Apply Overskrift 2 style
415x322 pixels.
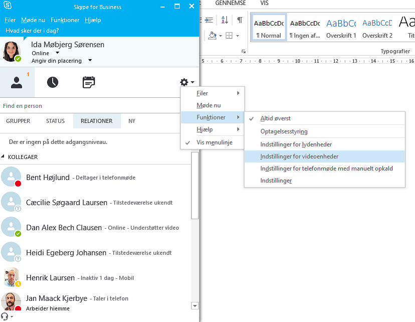[377, 27]
